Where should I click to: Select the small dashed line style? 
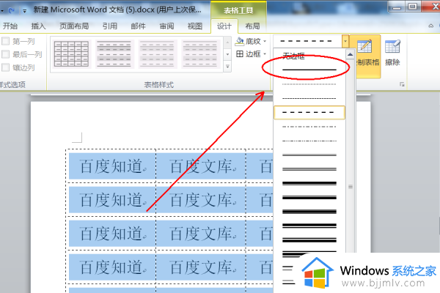coord(309,98)
